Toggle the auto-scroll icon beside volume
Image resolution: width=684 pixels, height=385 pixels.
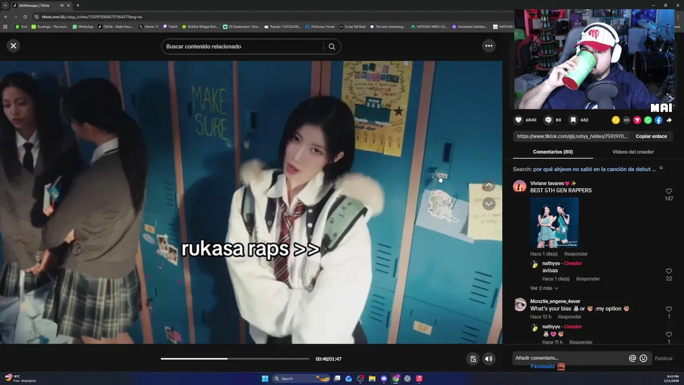[472, 359]
